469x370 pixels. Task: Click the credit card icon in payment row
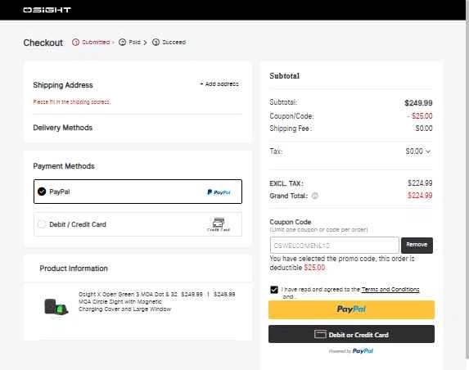(x=219, y=224)
